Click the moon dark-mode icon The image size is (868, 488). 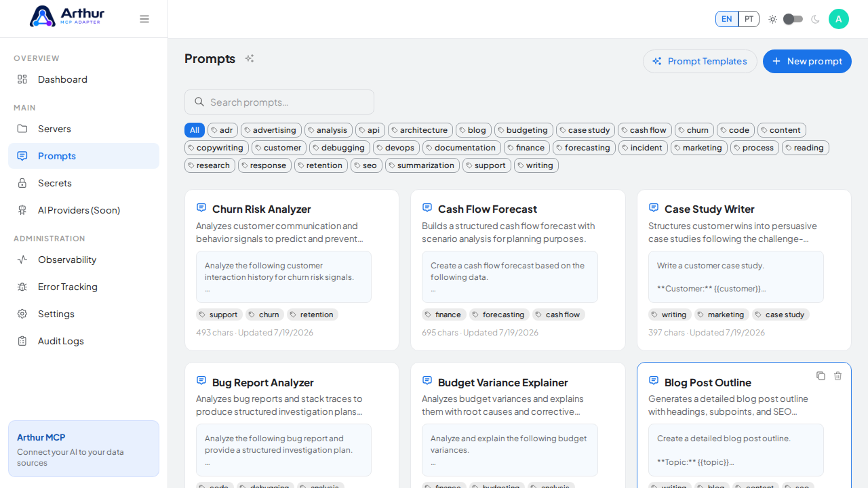tap(815, 19)
